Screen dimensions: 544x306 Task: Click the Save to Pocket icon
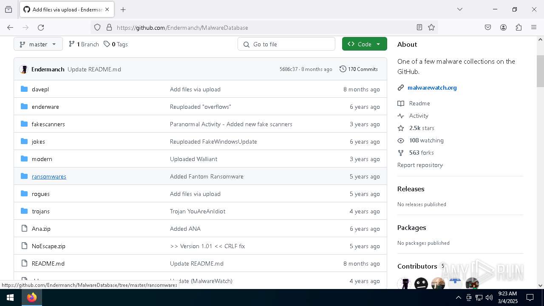tap(488, 28)
